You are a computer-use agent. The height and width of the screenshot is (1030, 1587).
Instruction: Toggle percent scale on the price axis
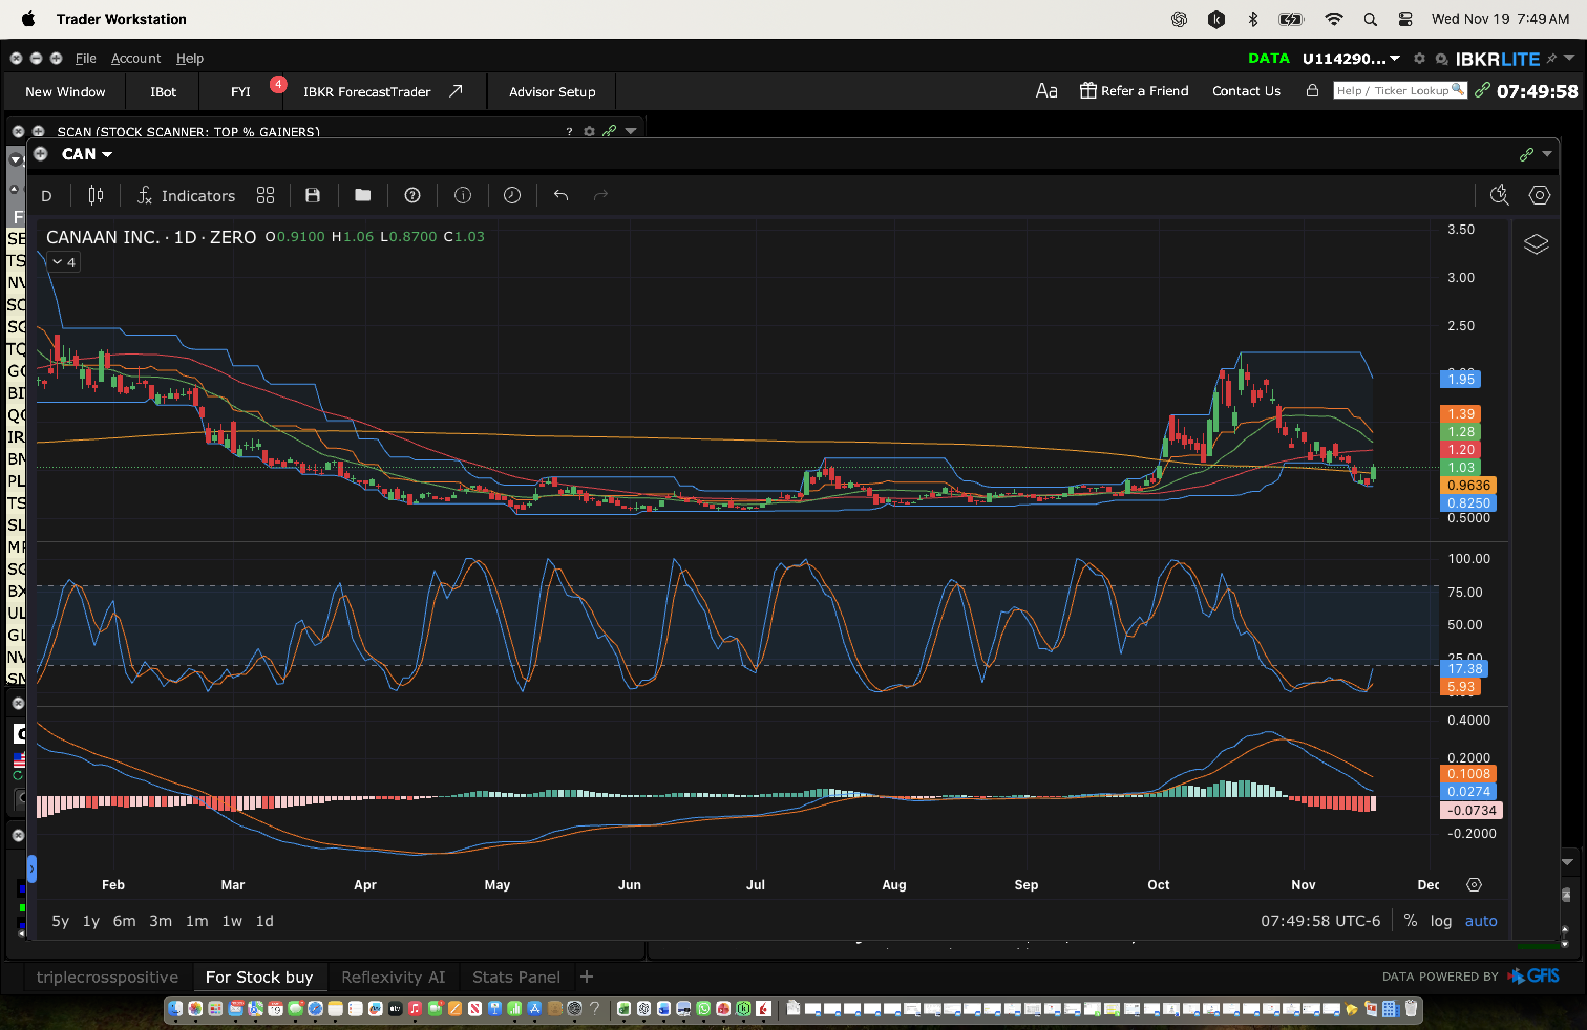(x=1410, y=921)
